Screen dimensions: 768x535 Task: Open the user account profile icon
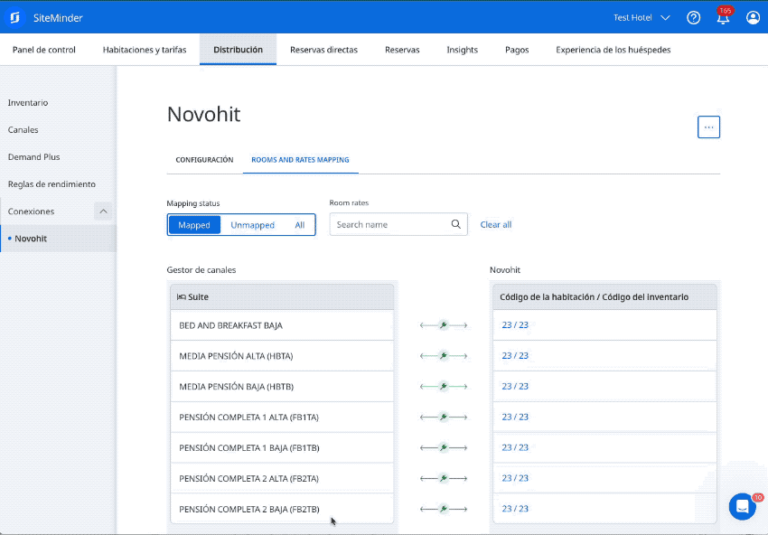click(x=753, y=18)
